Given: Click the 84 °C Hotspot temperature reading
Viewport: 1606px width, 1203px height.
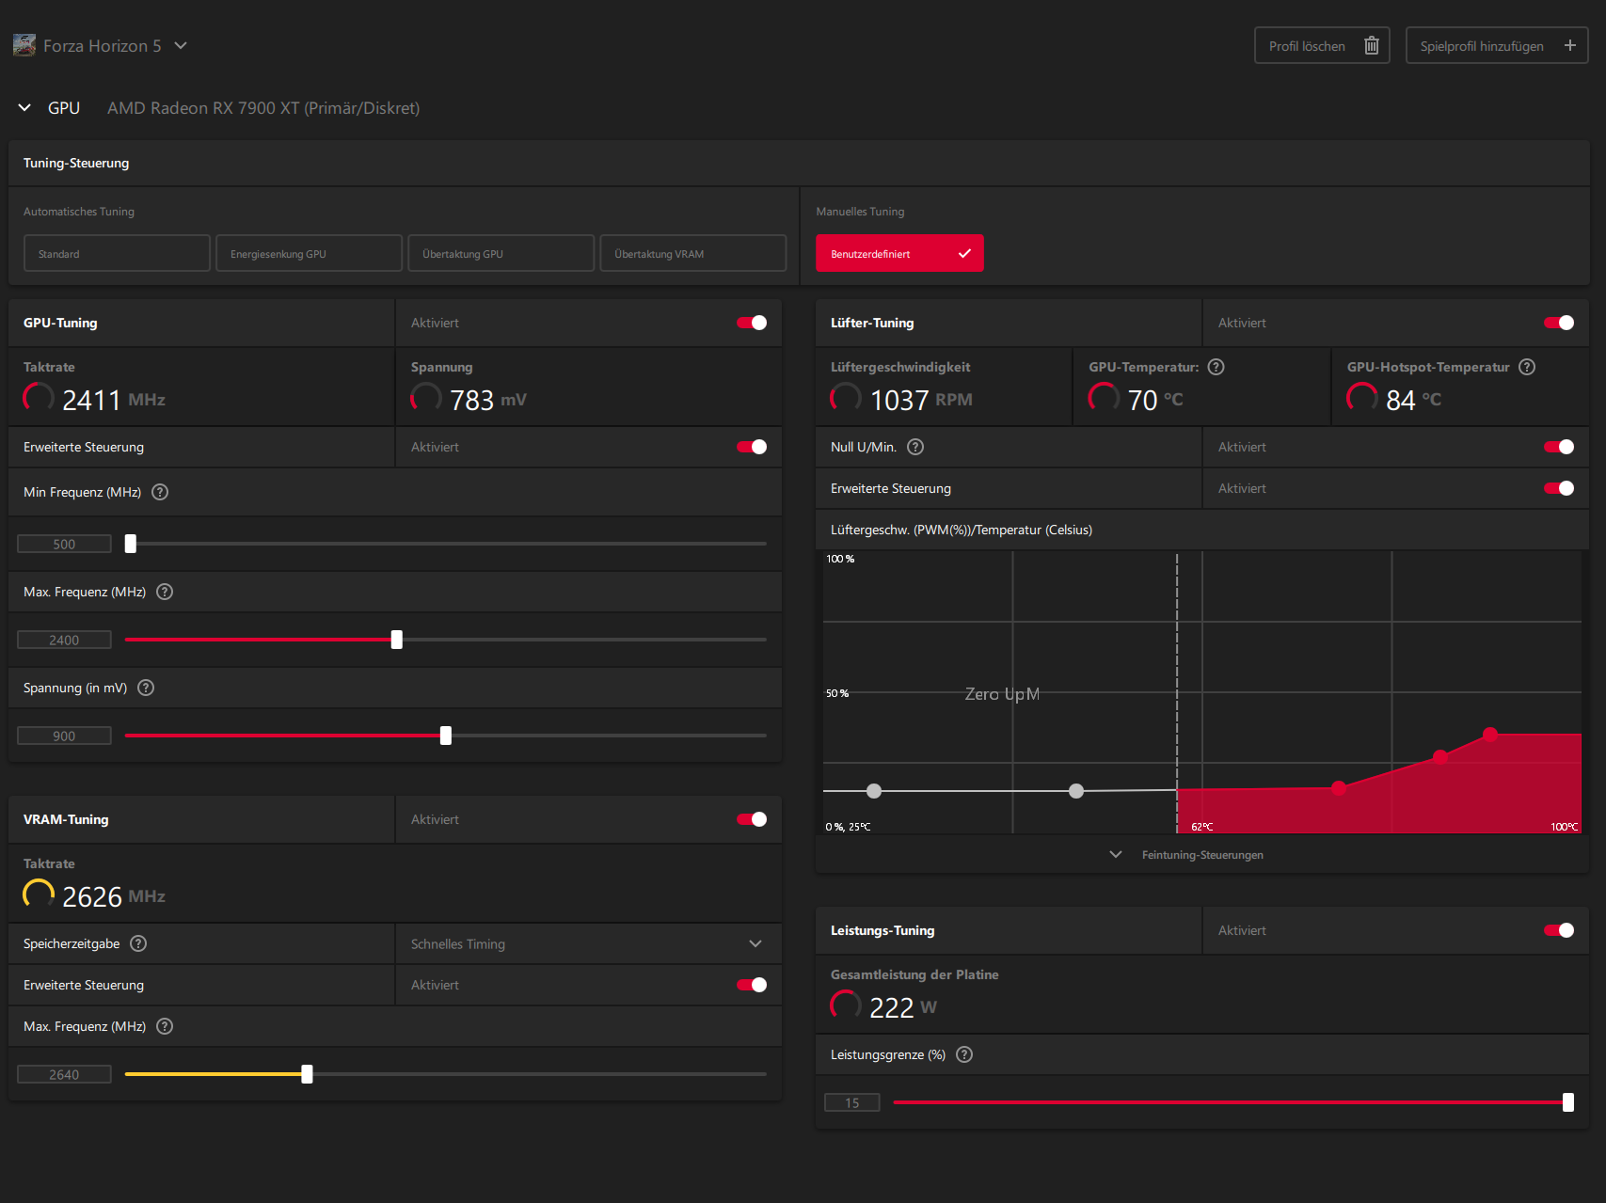Looking at the screenshot, I should click(1413, 400).
